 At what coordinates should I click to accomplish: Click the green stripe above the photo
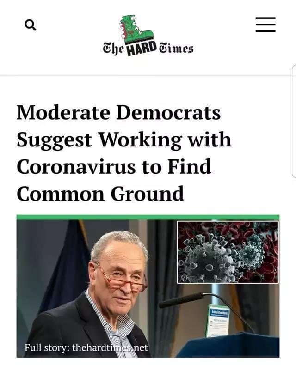coord(148,217)
